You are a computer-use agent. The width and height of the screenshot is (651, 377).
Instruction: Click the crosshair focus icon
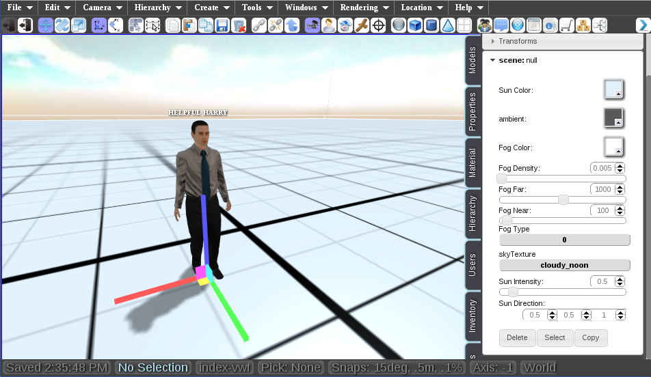tap(378, 25)
